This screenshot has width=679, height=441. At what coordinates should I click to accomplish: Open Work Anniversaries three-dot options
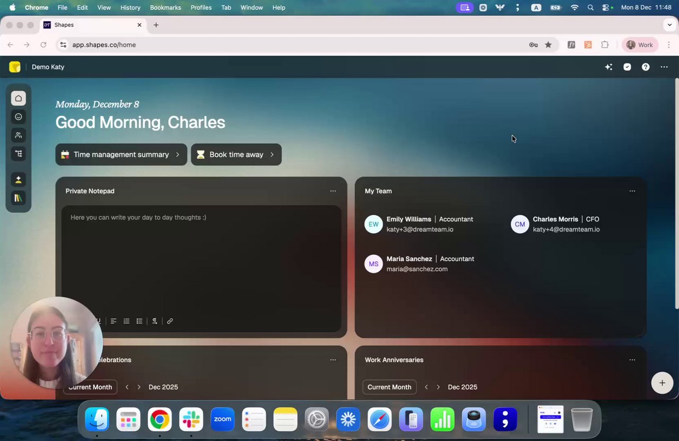632,360
